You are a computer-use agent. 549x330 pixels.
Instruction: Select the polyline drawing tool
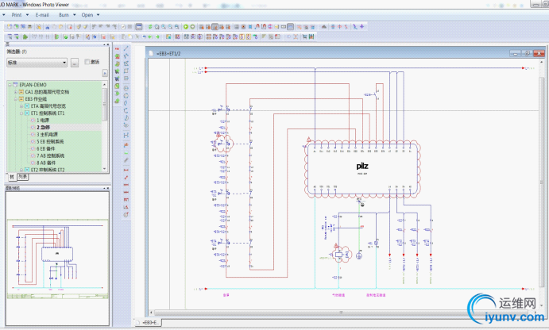coord(126,56)
